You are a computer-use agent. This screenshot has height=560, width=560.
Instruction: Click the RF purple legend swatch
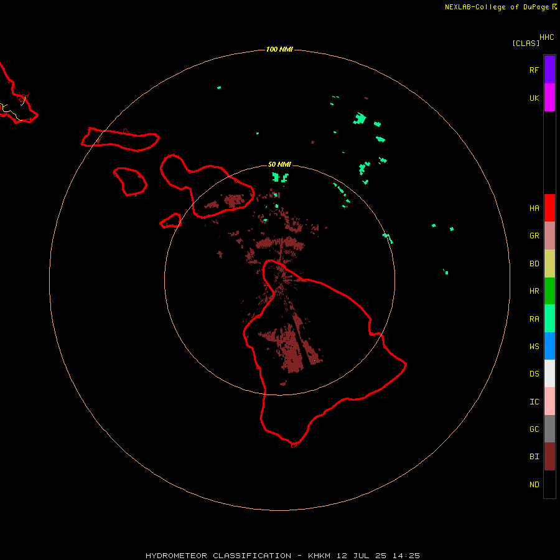(549, 70)
